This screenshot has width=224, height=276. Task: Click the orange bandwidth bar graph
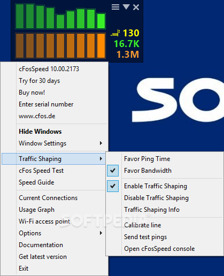click(x=60, y=46)
